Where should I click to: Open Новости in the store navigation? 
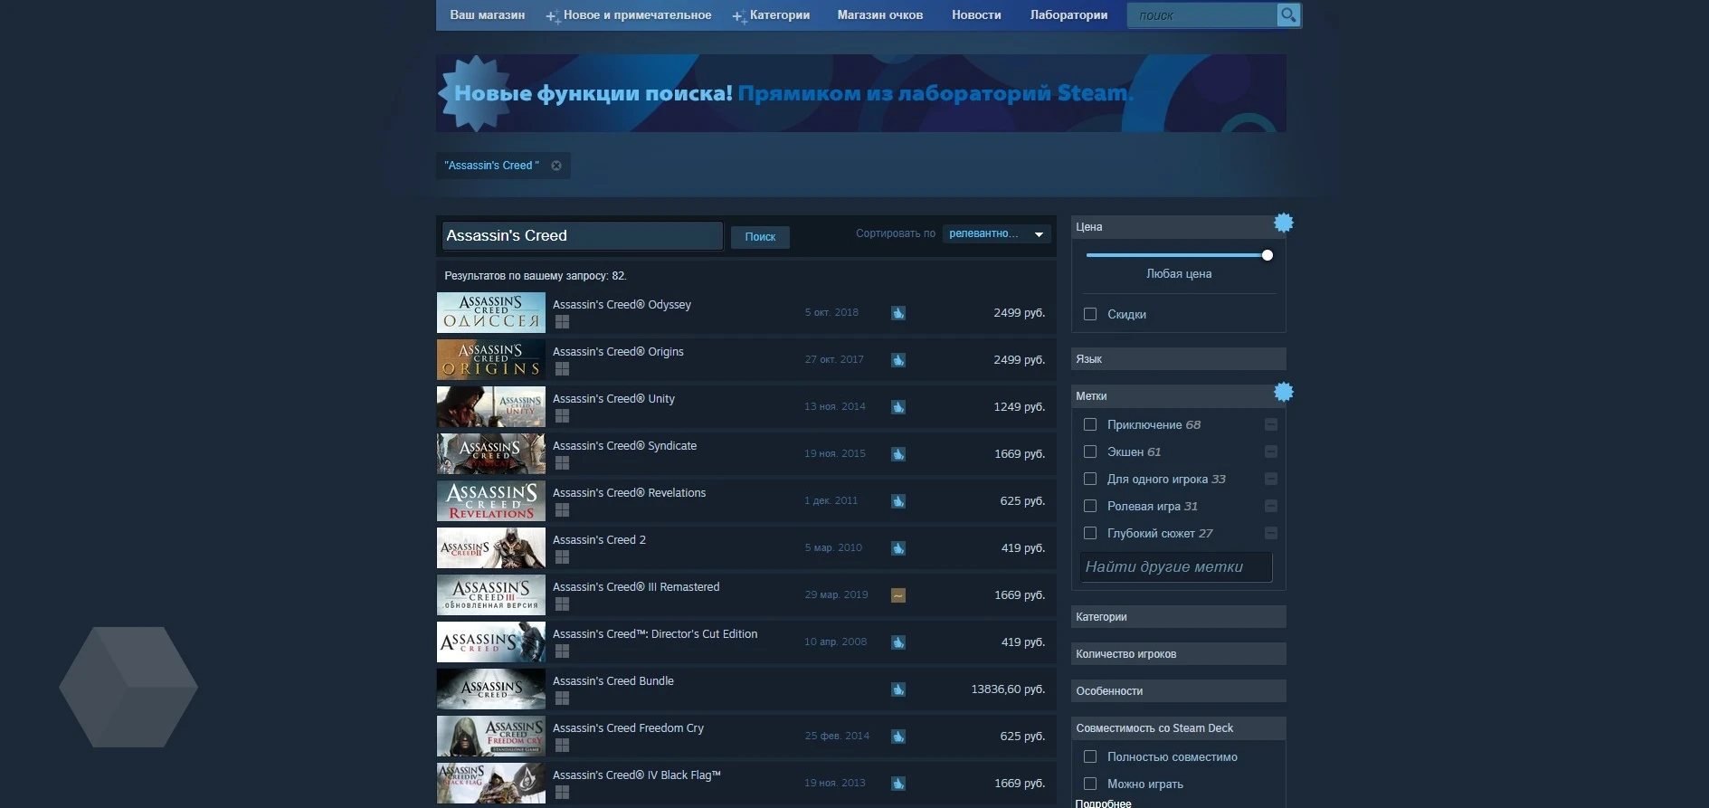tap(976, 14)
